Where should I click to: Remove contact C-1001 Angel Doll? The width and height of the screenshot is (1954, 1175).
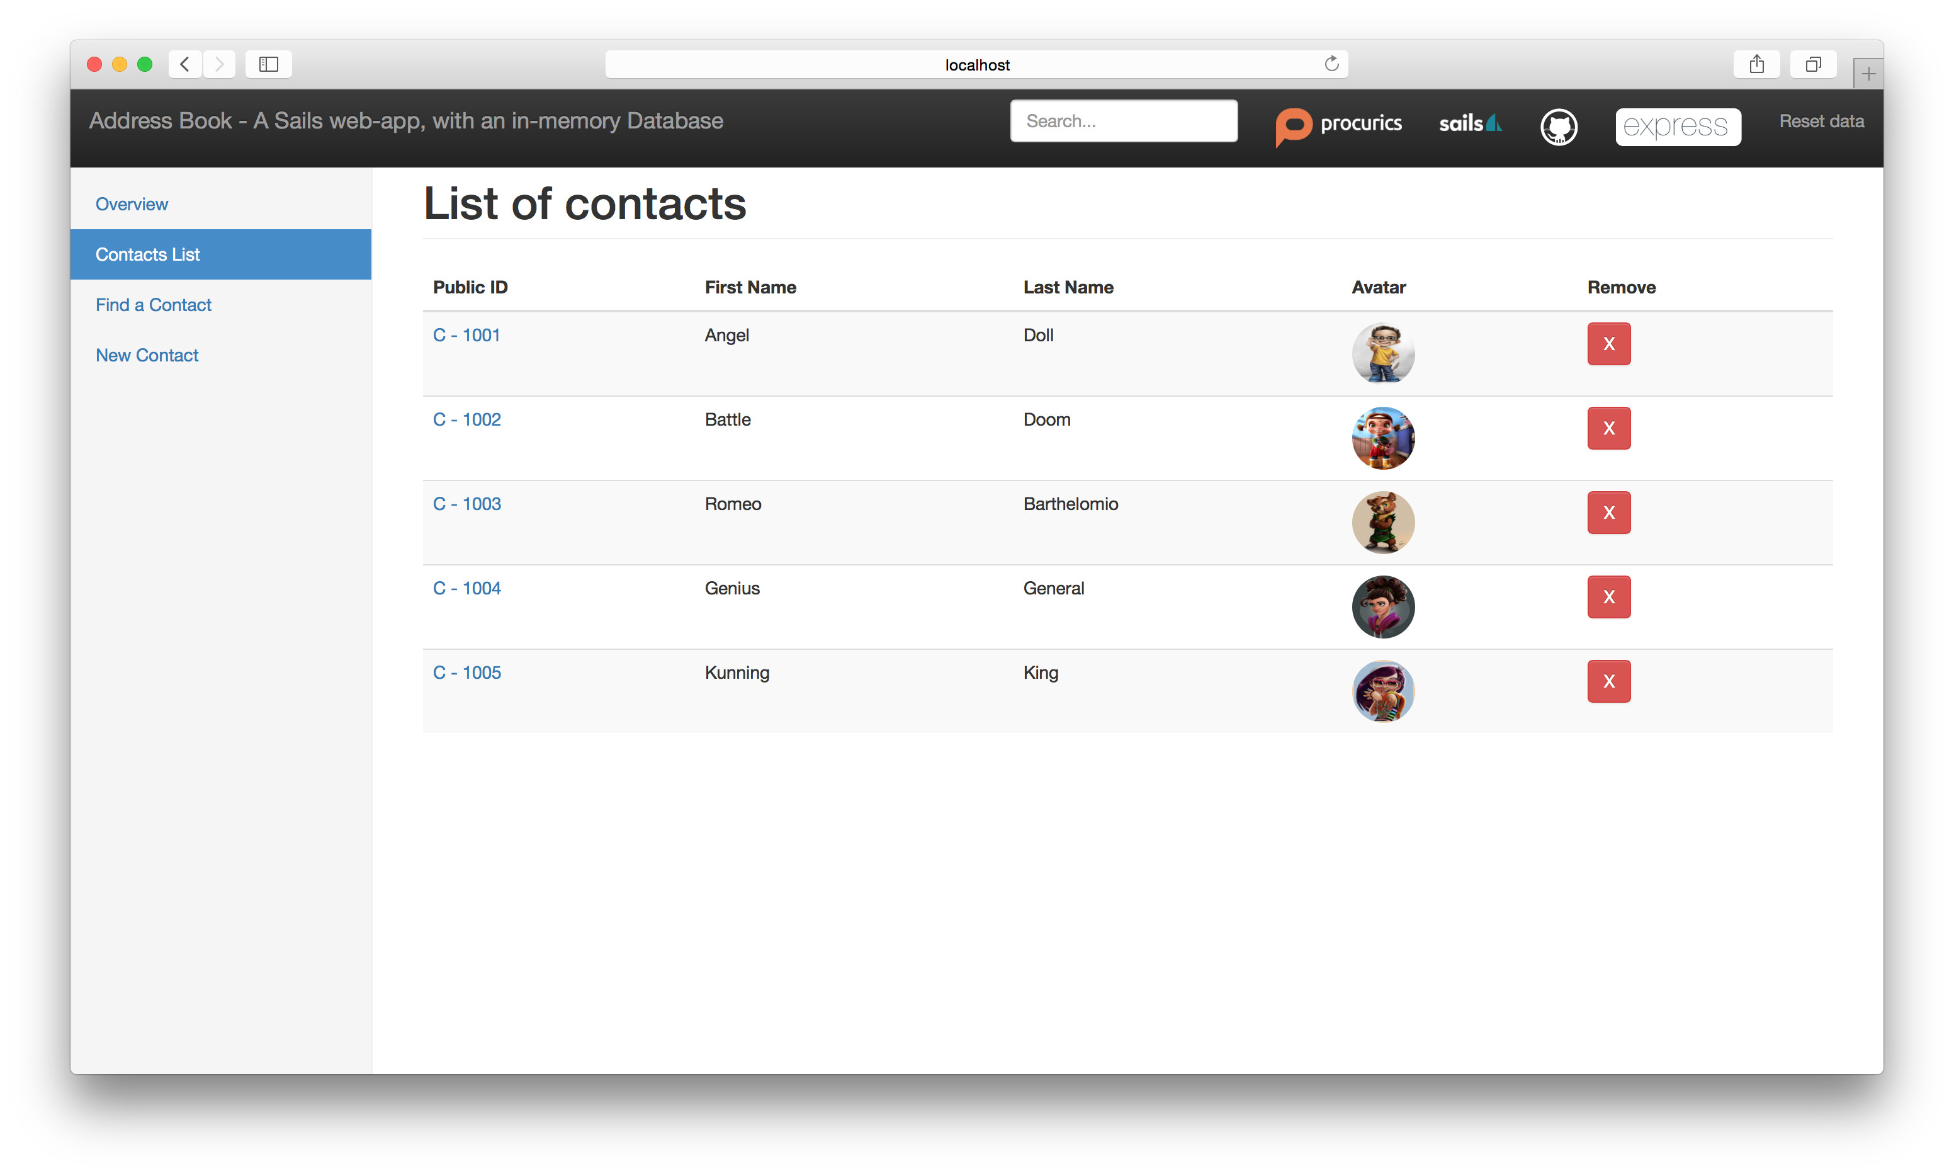pyautogui.click(x=1609, y=343)
